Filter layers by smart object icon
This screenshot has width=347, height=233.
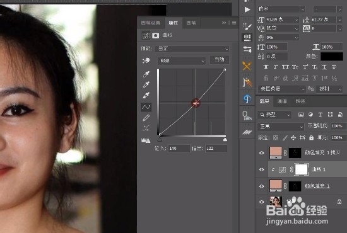340,115
